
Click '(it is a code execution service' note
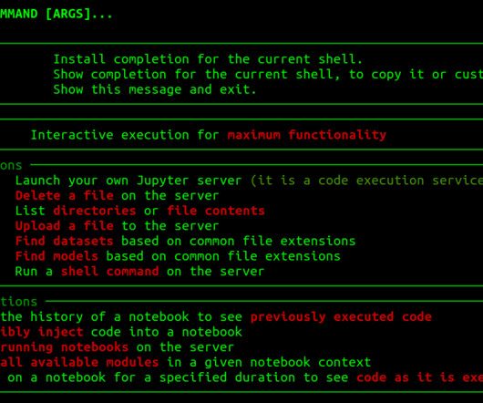(366, 181)
